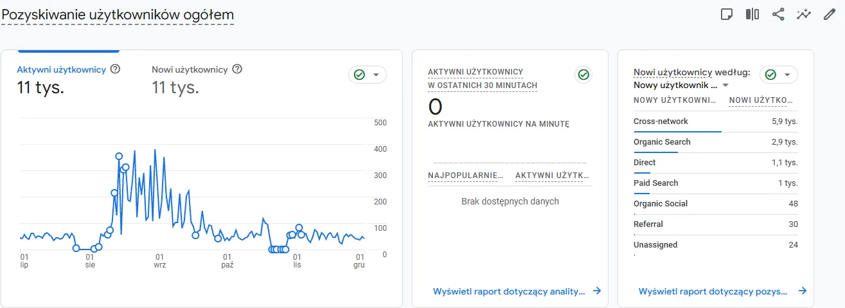The image size is (845, 308).
Task: Open Wyświetl raport dotyczący pozyskiwania link
Action: 713,291
